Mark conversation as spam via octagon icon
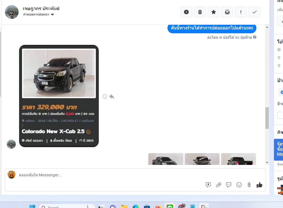 (x=186, y=12)
